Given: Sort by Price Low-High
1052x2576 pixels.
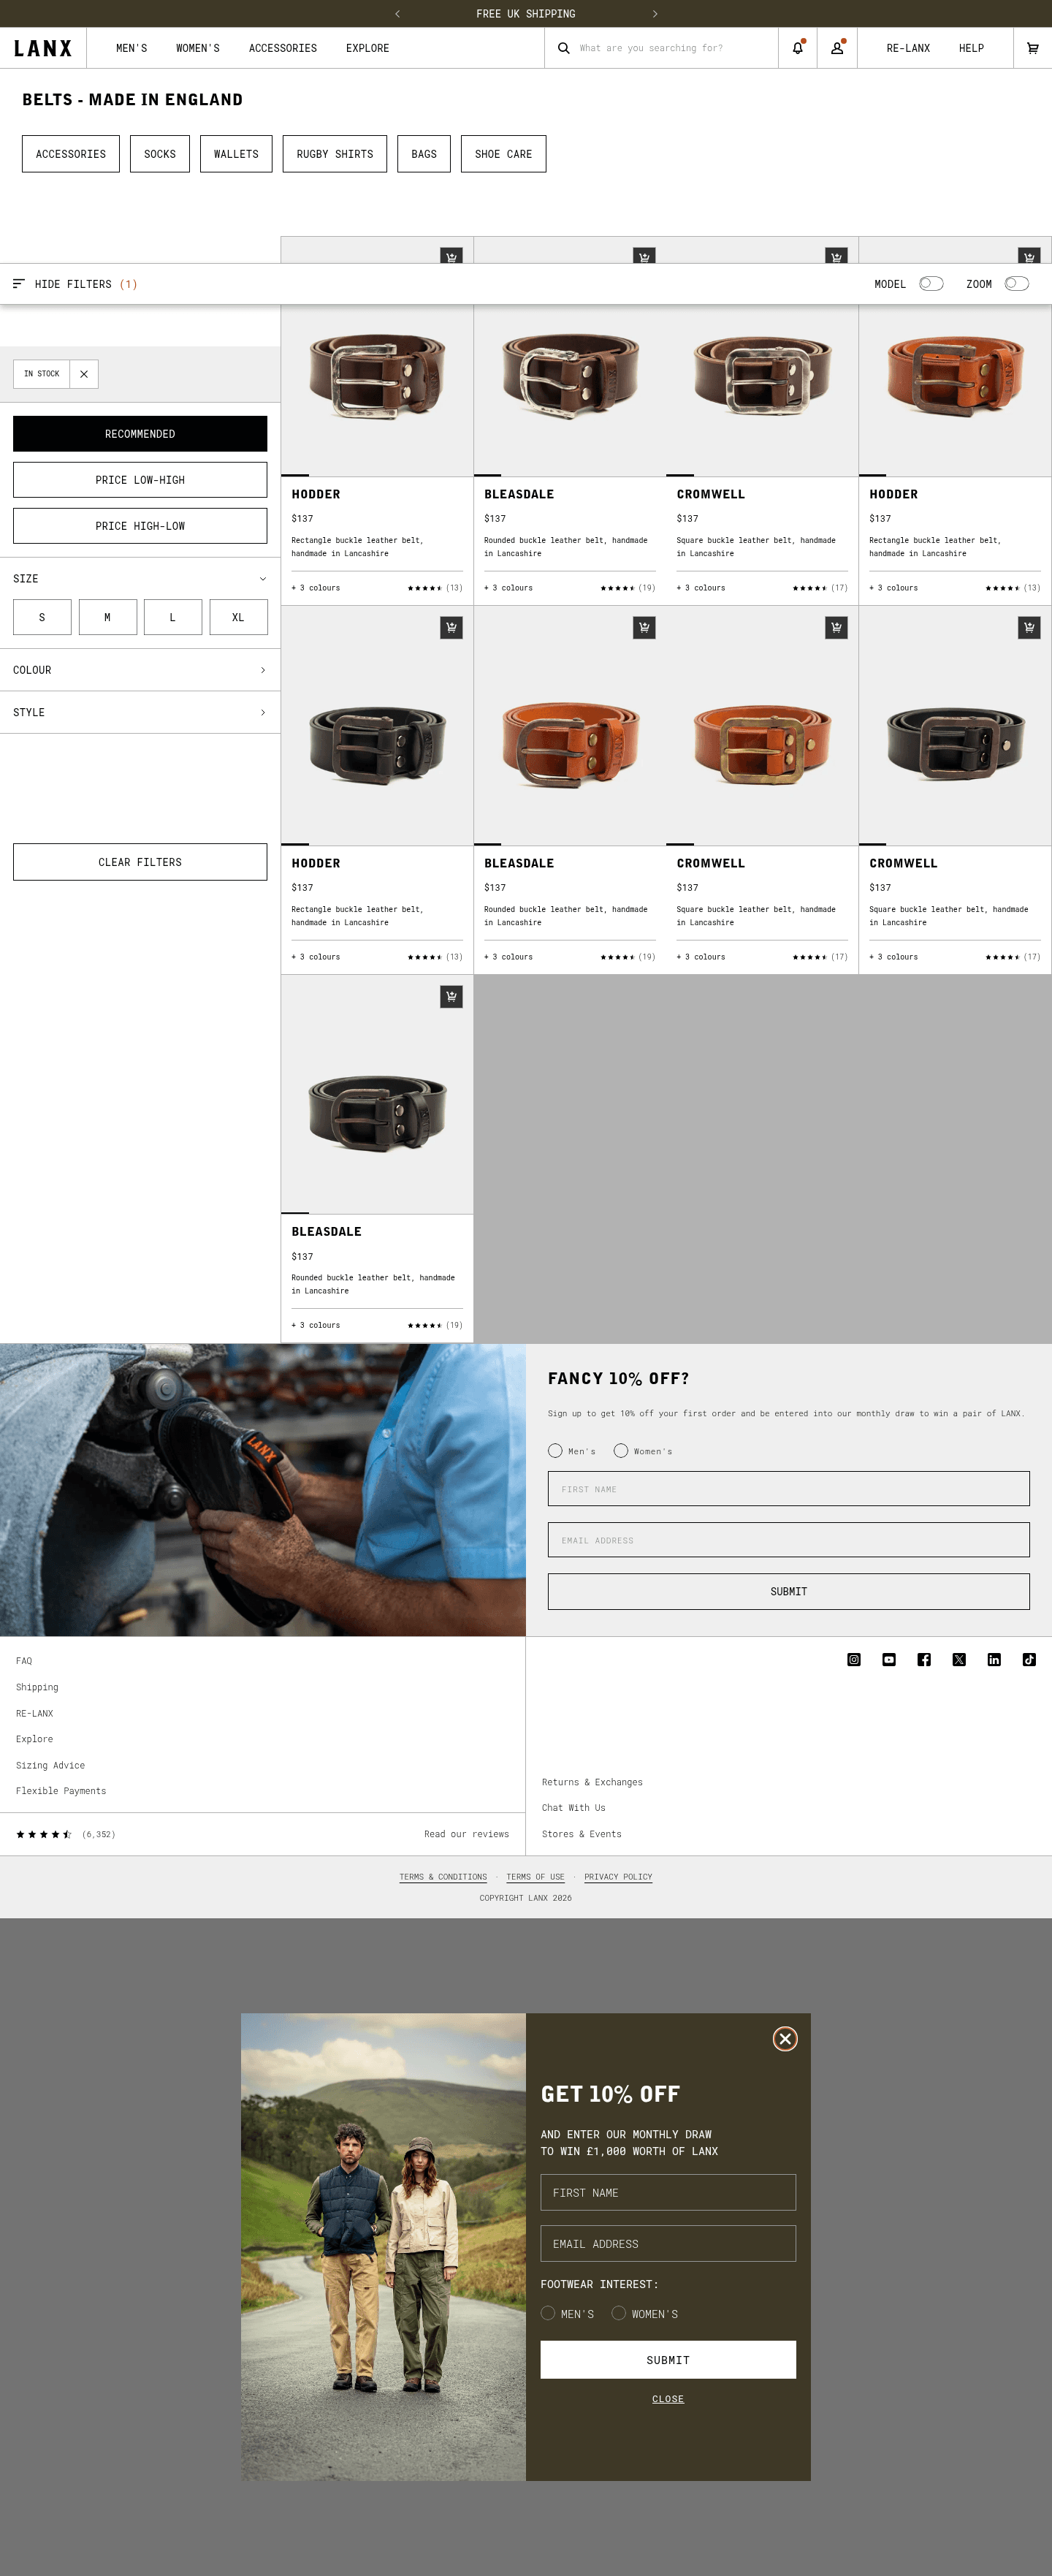Looking at the screenshot, I should 140,480.
